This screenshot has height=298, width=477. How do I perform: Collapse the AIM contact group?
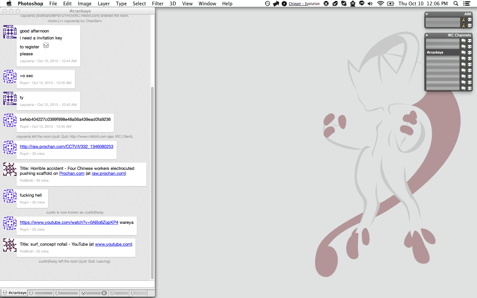[427, 14]
